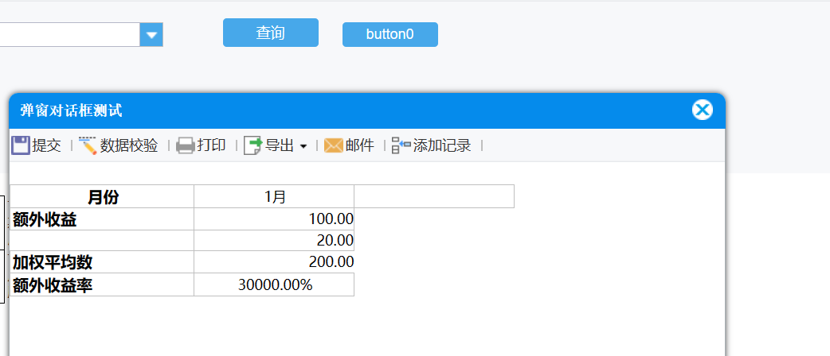Viewport: 830px width, 356px height.
Task: Select the 100.00 value cell
Action: 274,219
